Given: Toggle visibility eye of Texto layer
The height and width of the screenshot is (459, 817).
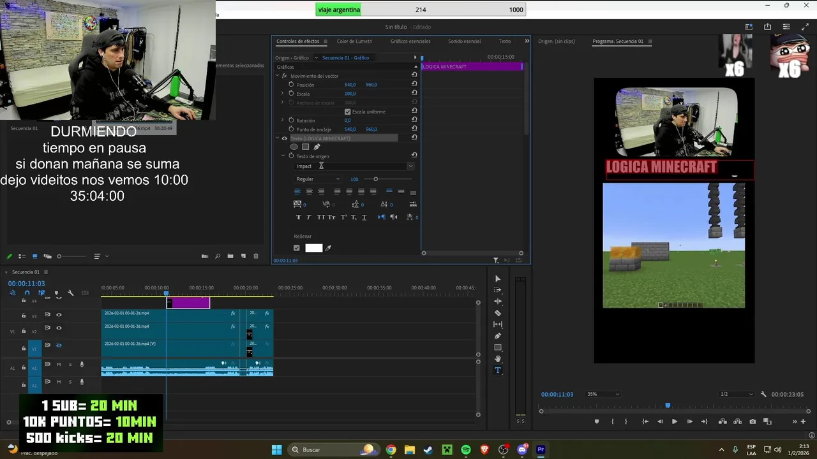Looking at the screenshot, I should coord(285,138).
